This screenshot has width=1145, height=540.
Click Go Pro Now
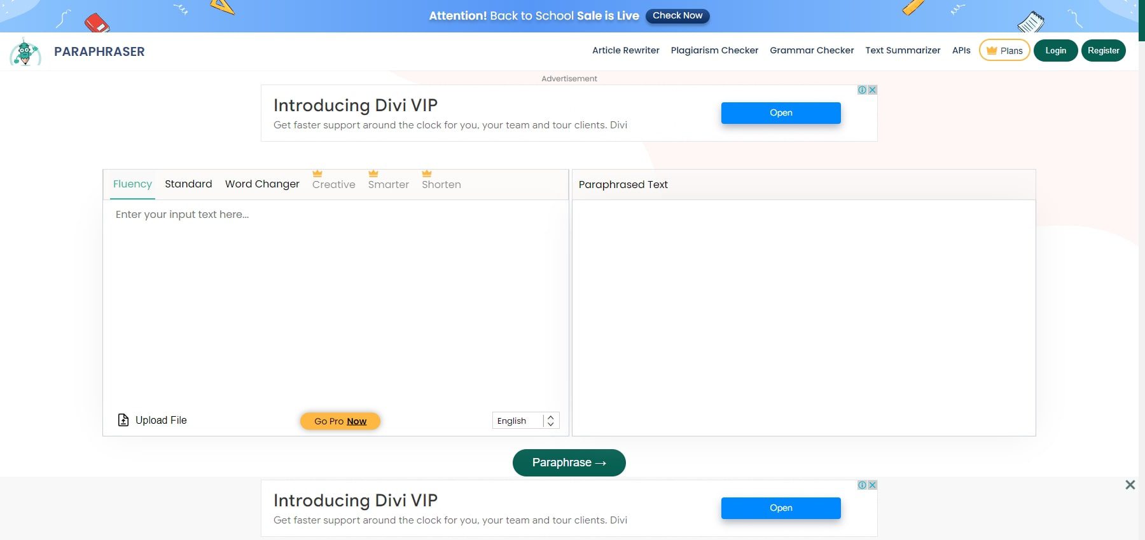[x=340, y=421]
